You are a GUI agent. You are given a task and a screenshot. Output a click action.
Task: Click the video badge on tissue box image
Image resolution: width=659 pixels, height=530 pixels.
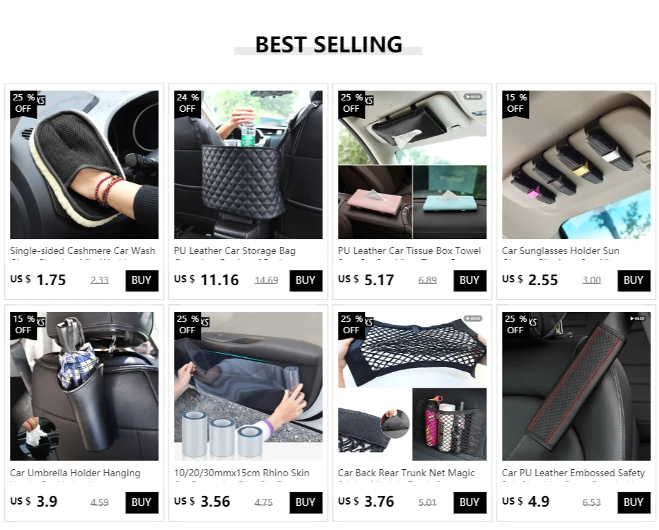(x=473, y=97)
